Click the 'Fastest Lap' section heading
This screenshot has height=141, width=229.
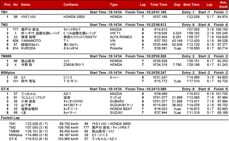[10, 118]
